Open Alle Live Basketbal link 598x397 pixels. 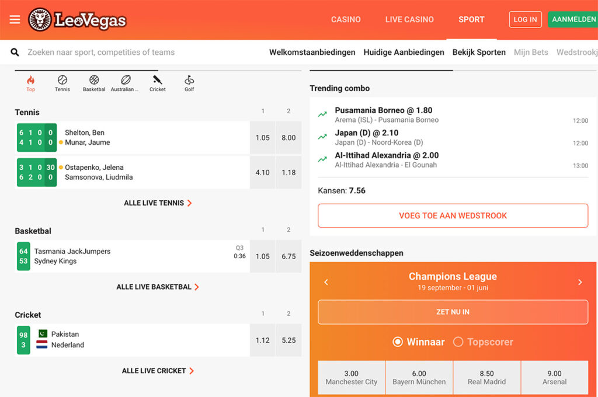tap(158, 287)
